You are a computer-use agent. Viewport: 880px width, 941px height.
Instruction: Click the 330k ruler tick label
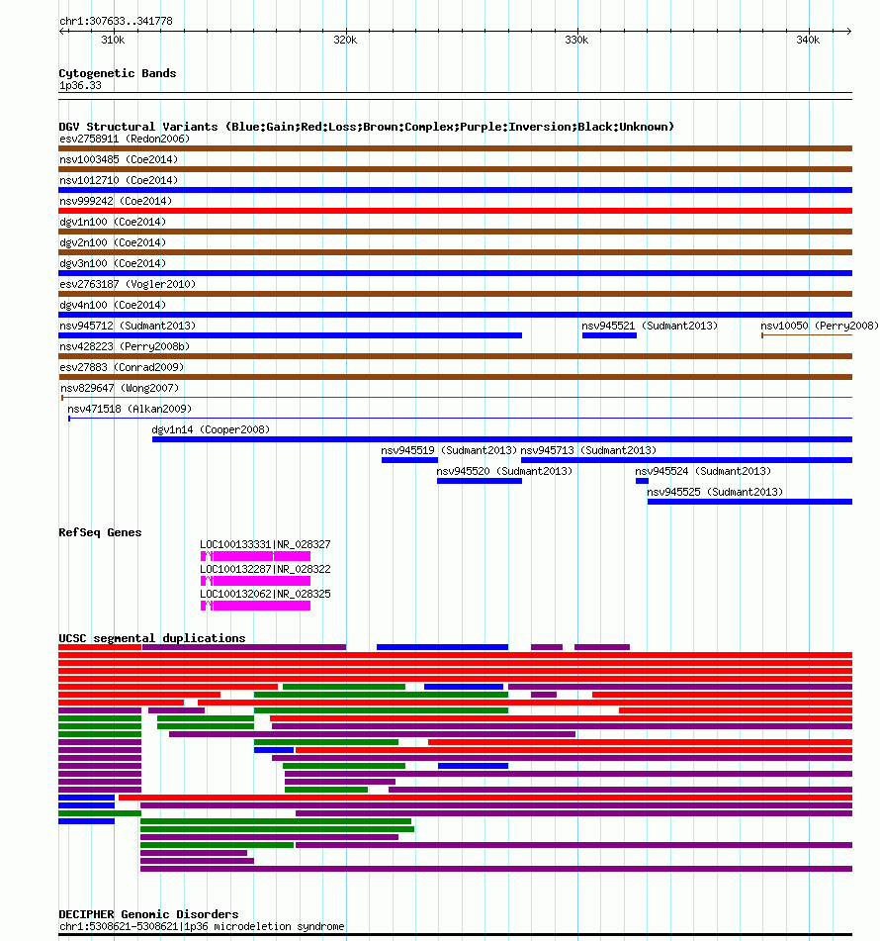tap(576, 41)
